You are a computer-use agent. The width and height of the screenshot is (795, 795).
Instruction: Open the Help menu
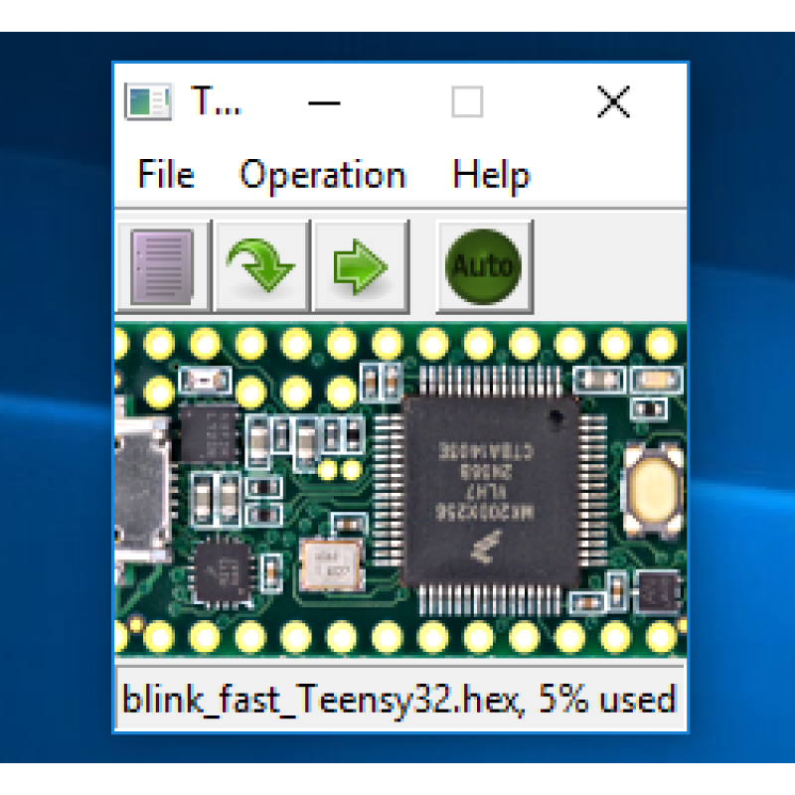click(491, 175)
